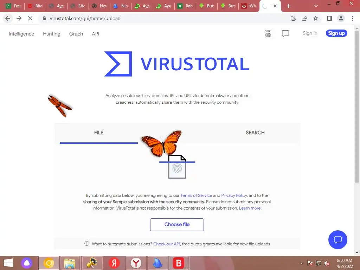Switch to the Free tab
The height and width of the screenshot is (270, 360).
pyautogui.click(x=14, y=6)
